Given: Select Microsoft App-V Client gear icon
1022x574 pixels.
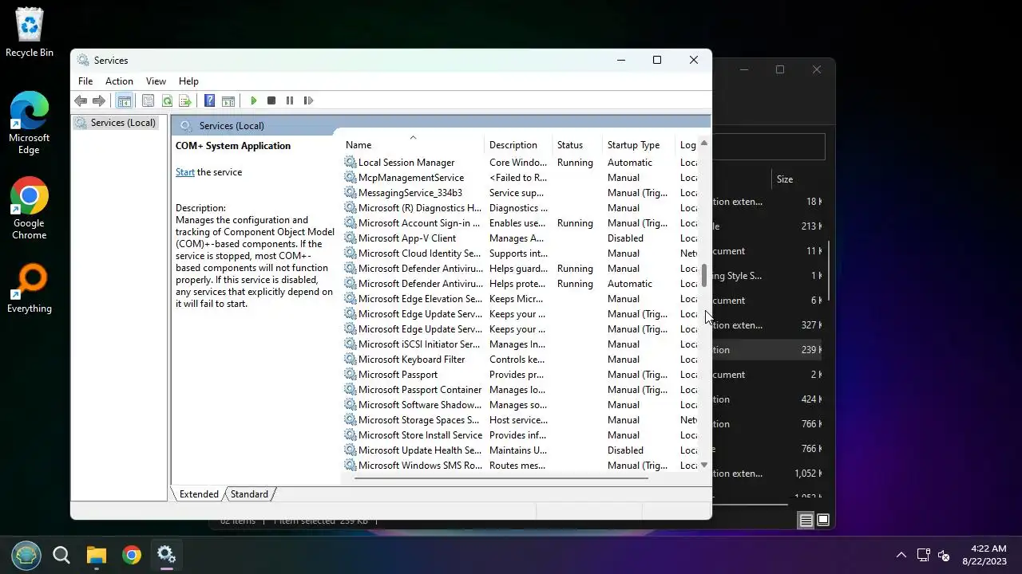Looking at the screenshot, I should 350,238.
